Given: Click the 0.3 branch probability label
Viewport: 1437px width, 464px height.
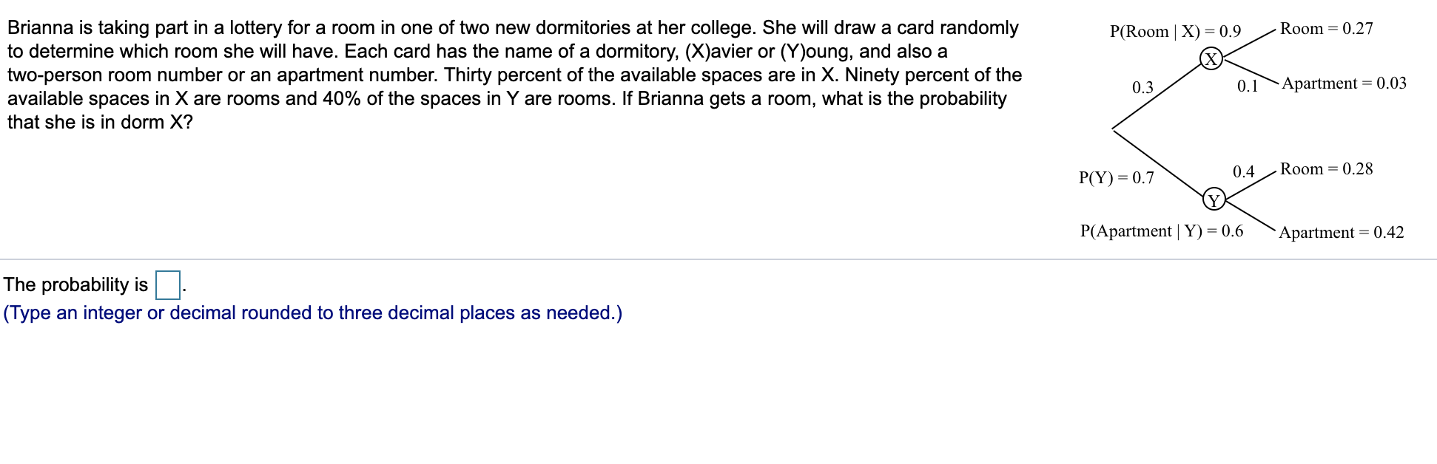Looking at the screenshot, I should tap(1142, 88).
